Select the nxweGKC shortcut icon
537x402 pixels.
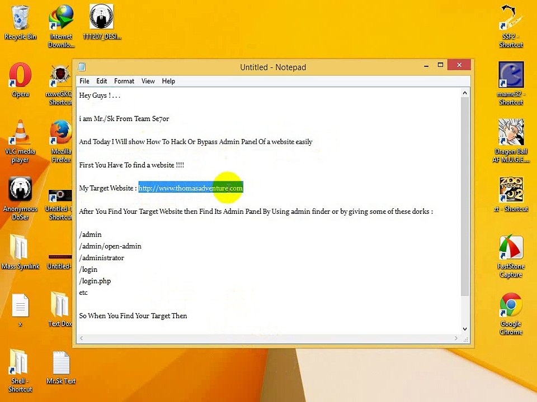tap(60, 84)
